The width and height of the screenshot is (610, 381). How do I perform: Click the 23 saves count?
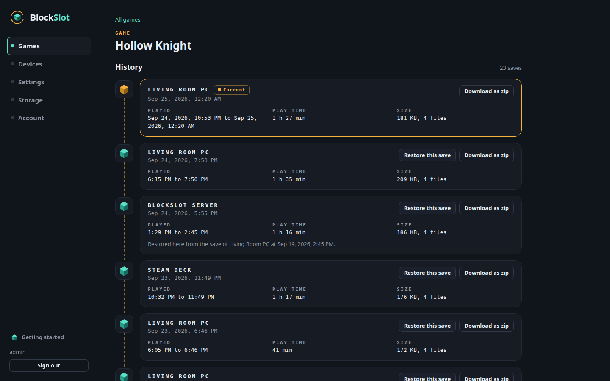(510, 68)
